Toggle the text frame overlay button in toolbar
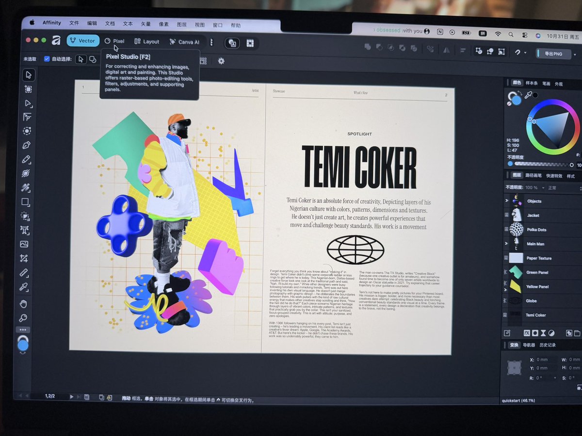This screenshot has height=436, width=582. click(x=231, y=43)
